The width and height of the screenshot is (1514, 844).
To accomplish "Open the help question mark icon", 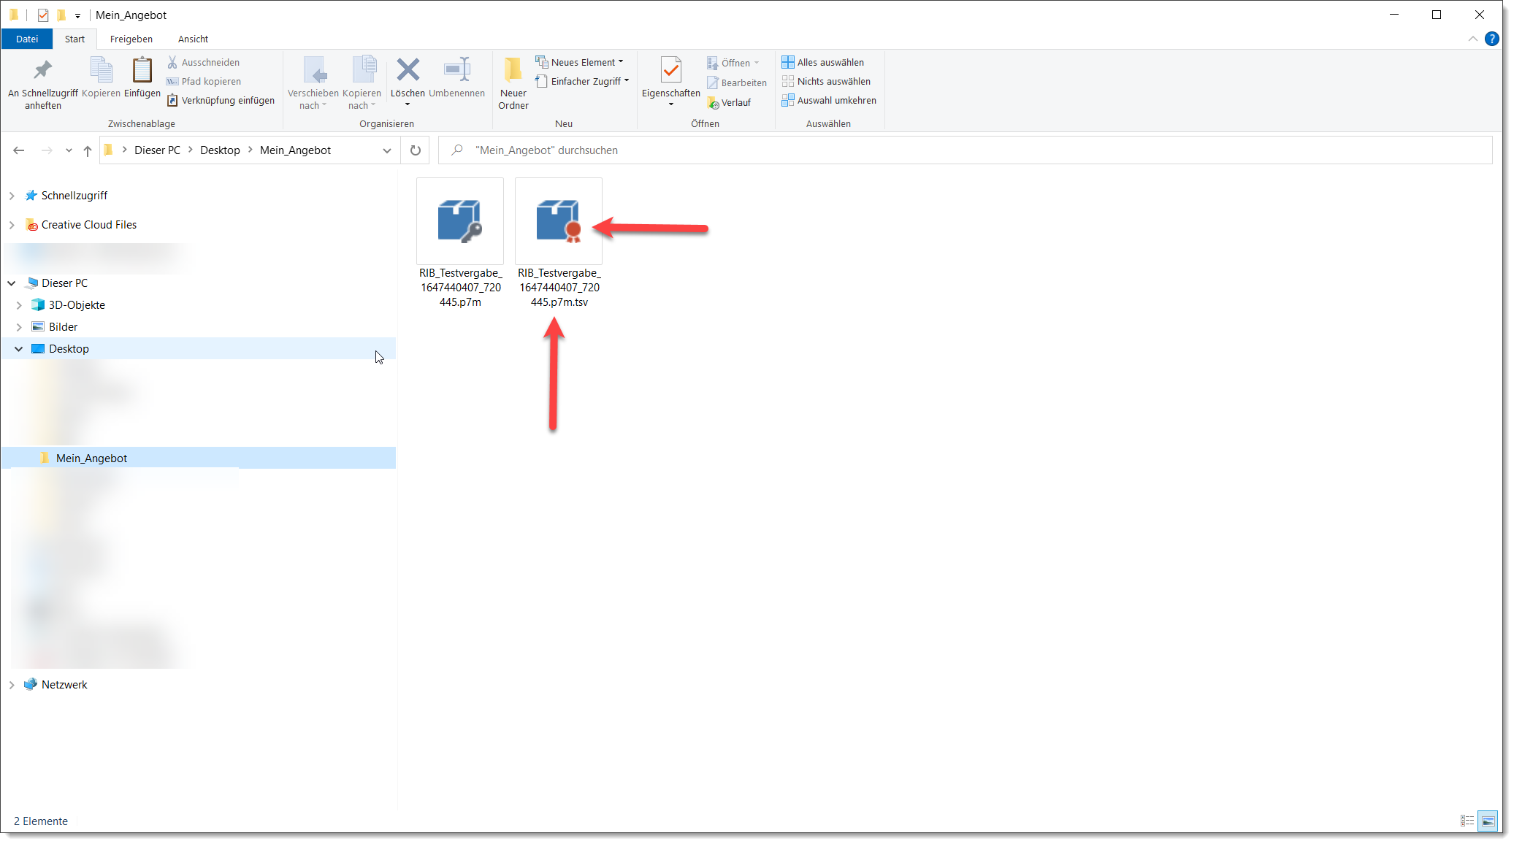I will coord(1492,39).
